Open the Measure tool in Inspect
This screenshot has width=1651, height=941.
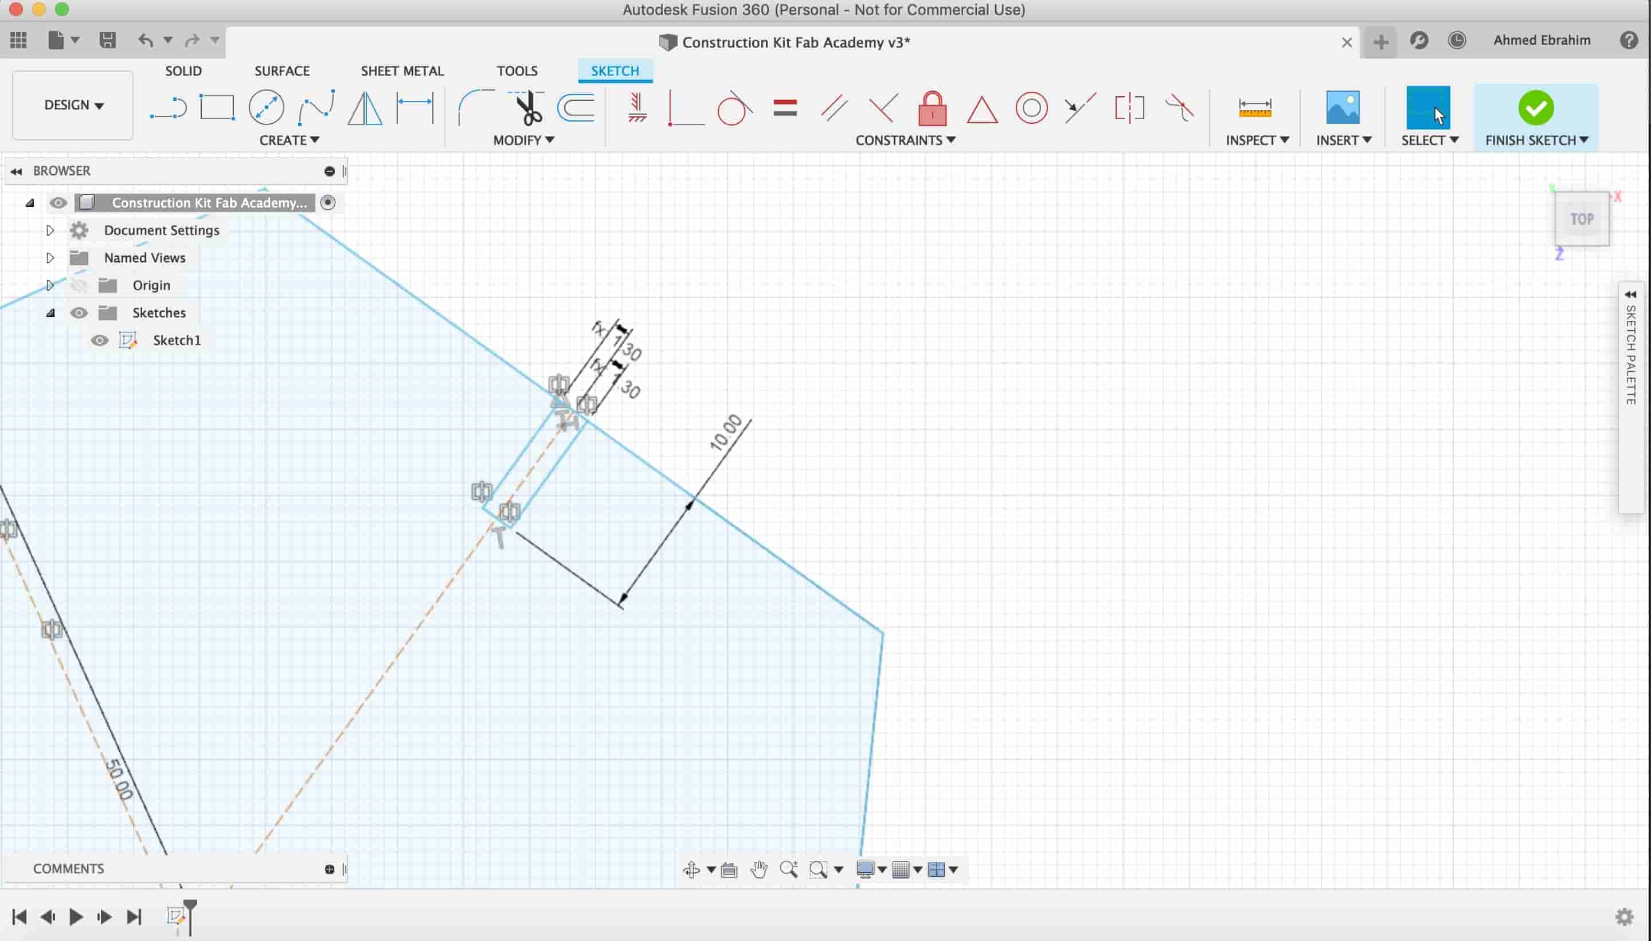(1255, 107)
